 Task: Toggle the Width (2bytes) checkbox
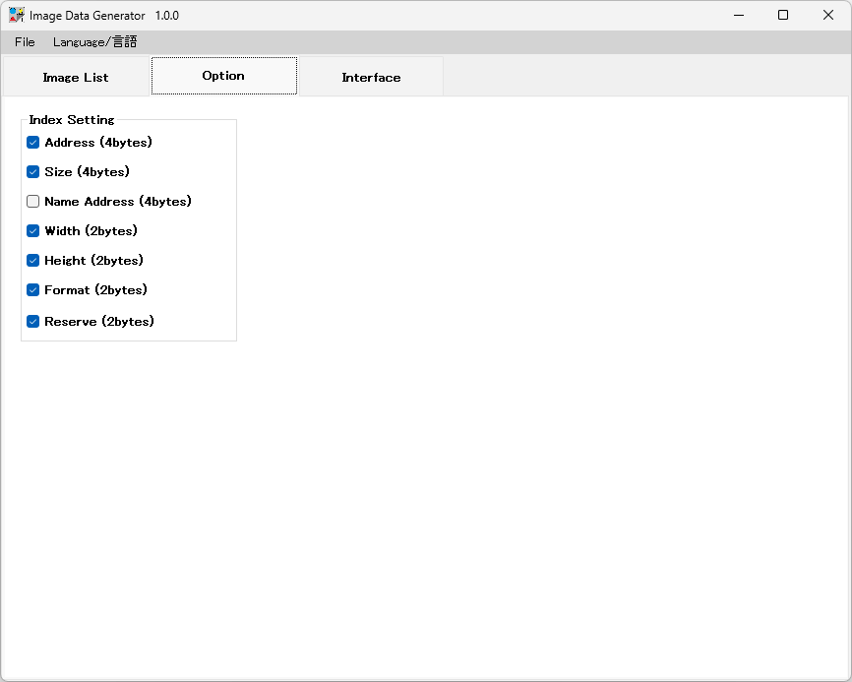(33, 231)
